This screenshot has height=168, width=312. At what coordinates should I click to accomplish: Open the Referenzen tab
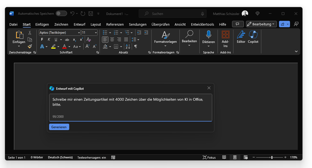click(x=115, y=24)
